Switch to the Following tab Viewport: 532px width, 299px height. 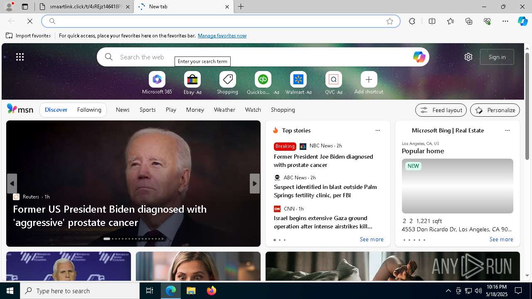pos(89,110)
